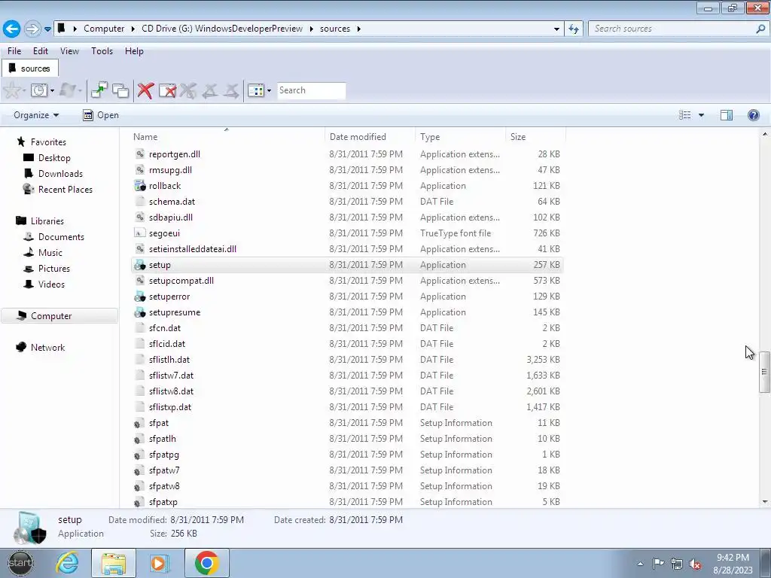Click the taskbar clock showing 9:42 PM

[733, 563]
